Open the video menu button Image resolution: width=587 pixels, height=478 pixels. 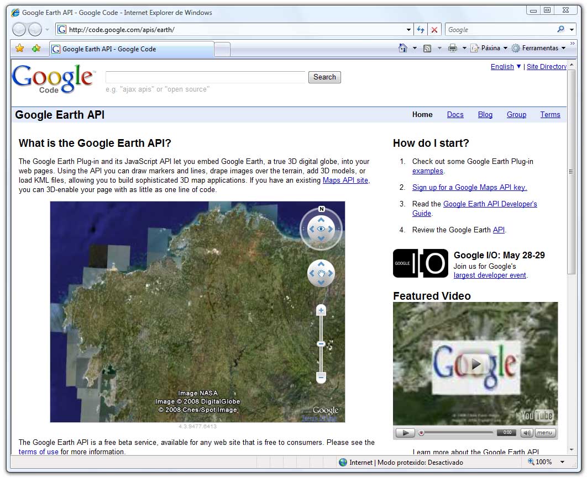pos(545,433)
